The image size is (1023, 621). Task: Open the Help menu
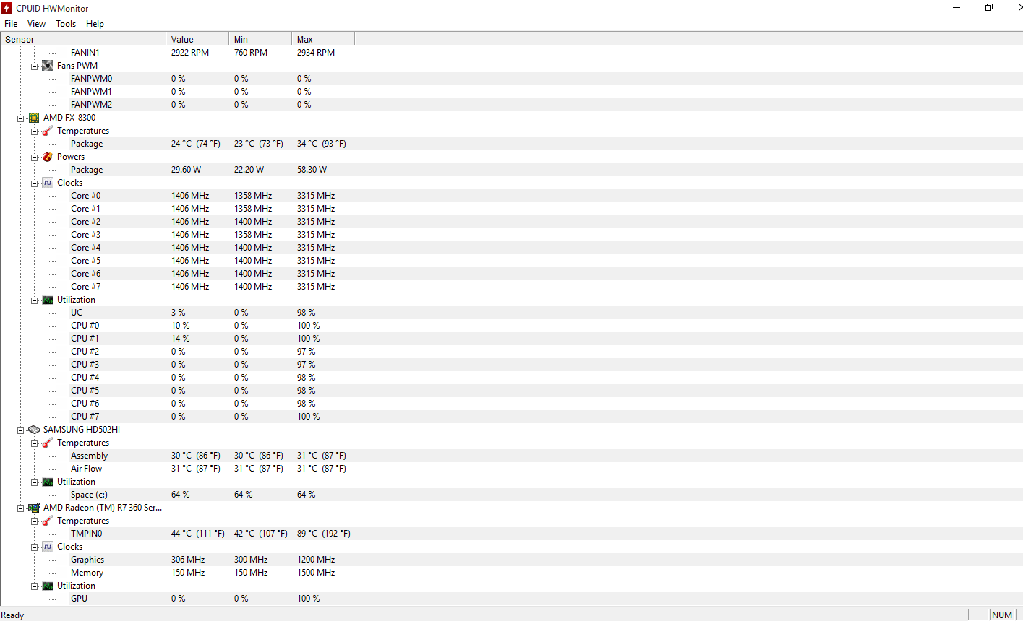(x=95, y=24)
